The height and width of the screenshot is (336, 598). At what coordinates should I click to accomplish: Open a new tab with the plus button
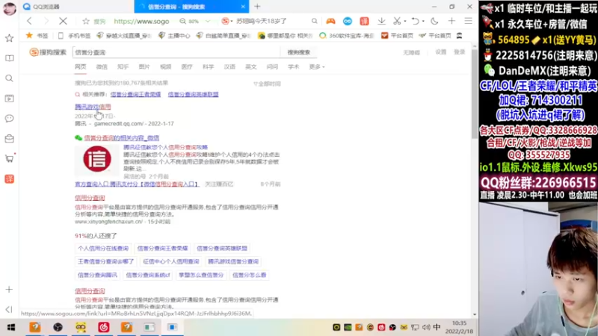pyautogui.click(x=257, y=7)
